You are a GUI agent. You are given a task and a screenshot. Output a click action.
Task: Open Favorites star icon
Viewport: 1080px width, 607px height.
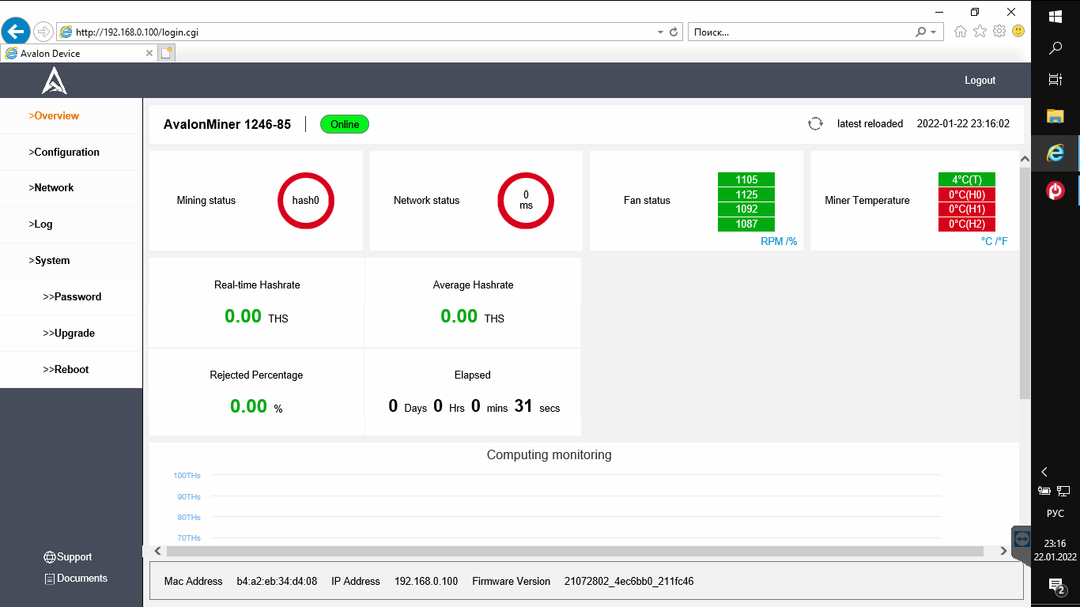(x=980, y=32)
